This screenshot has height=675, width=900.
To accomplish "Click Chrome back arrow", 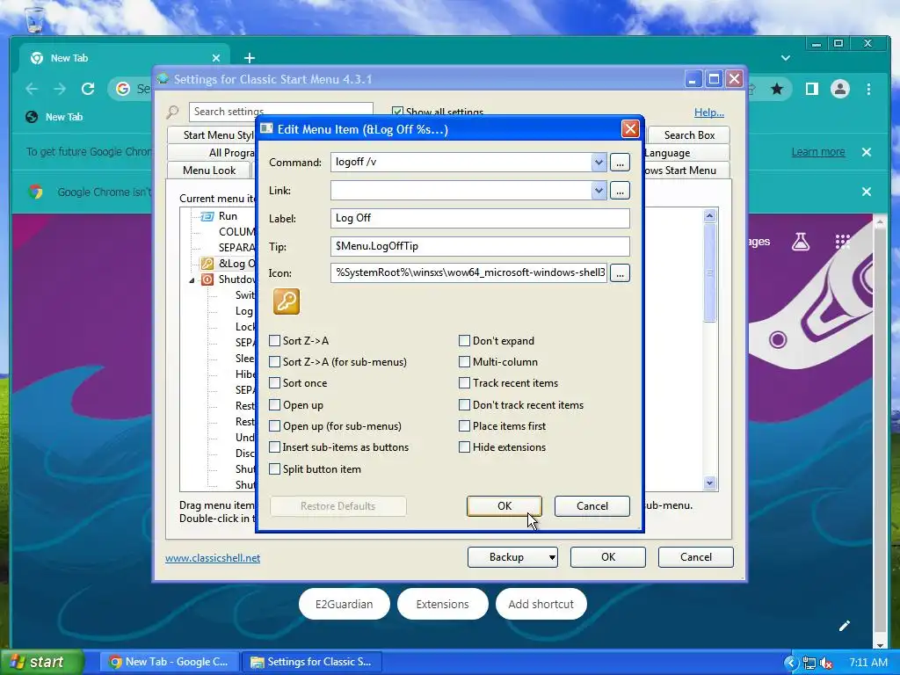I will pos(33,89).
